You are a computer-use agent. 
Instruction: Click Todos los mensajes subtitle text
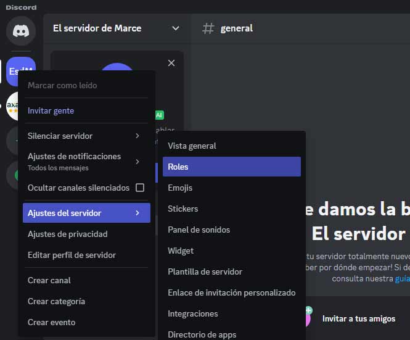[x=58, y=168]
